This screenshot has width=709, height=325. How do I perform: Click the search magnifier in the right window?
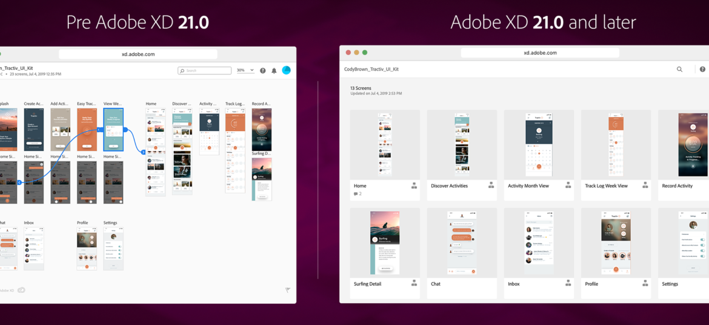click(x=679, y=69)
